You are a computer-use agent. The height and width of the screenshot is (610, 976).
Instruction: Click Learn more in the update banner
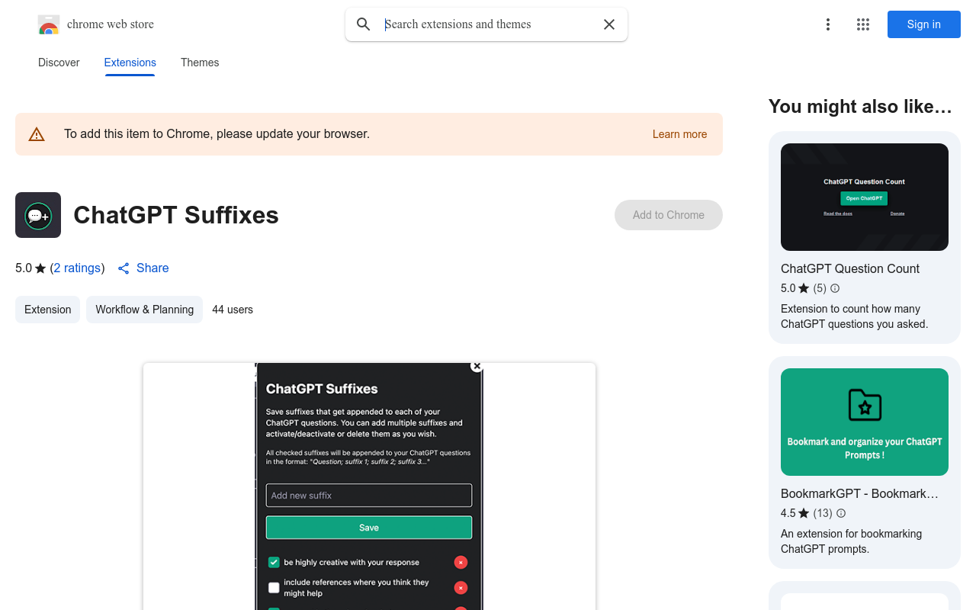point(679,134)
